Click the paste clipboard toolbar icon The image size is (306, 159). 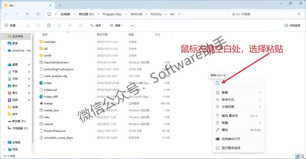pos(49,26)
